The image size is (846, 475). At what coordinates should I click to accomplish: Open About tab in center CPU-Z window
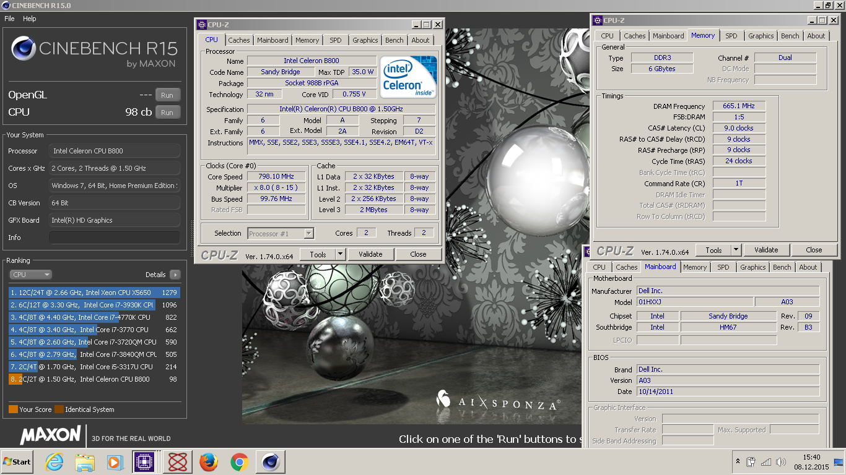421,40
